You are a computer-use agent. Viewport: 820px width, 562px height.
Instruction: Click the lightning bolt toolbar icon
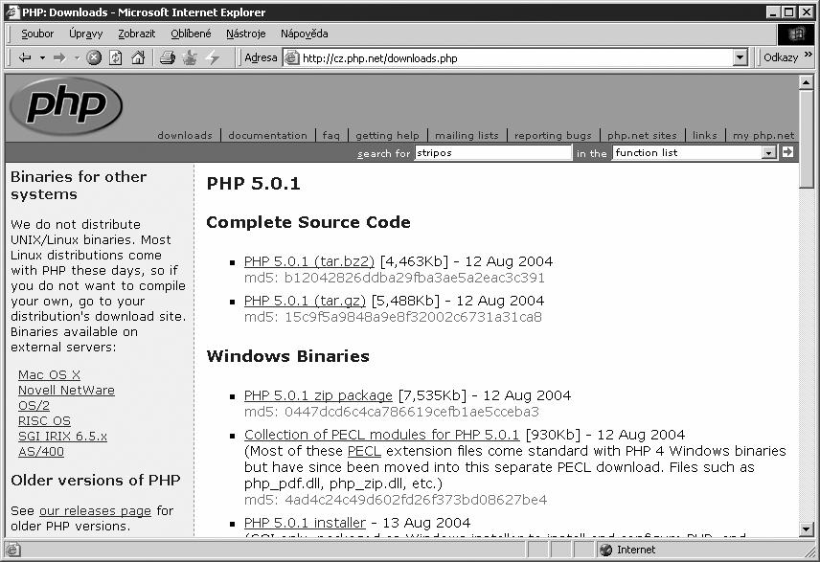213,57
